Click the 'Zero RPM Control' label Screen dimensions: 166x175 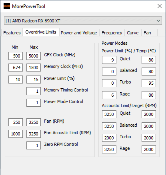point(61,144)
